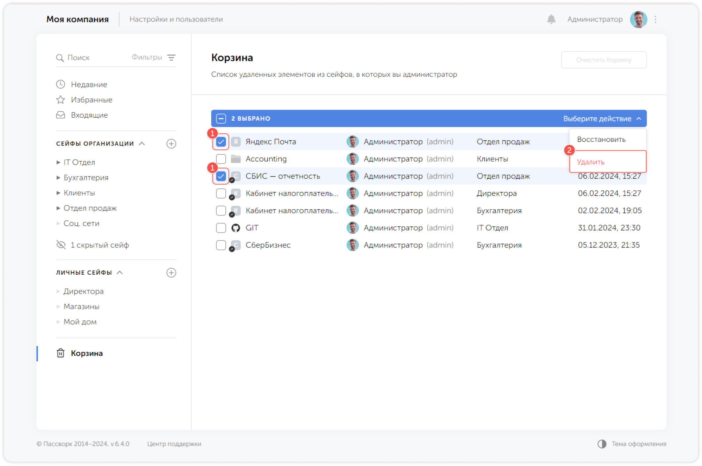Add a new personal safe with plus icon
This screenshot has width=702, height=466.
171,273
